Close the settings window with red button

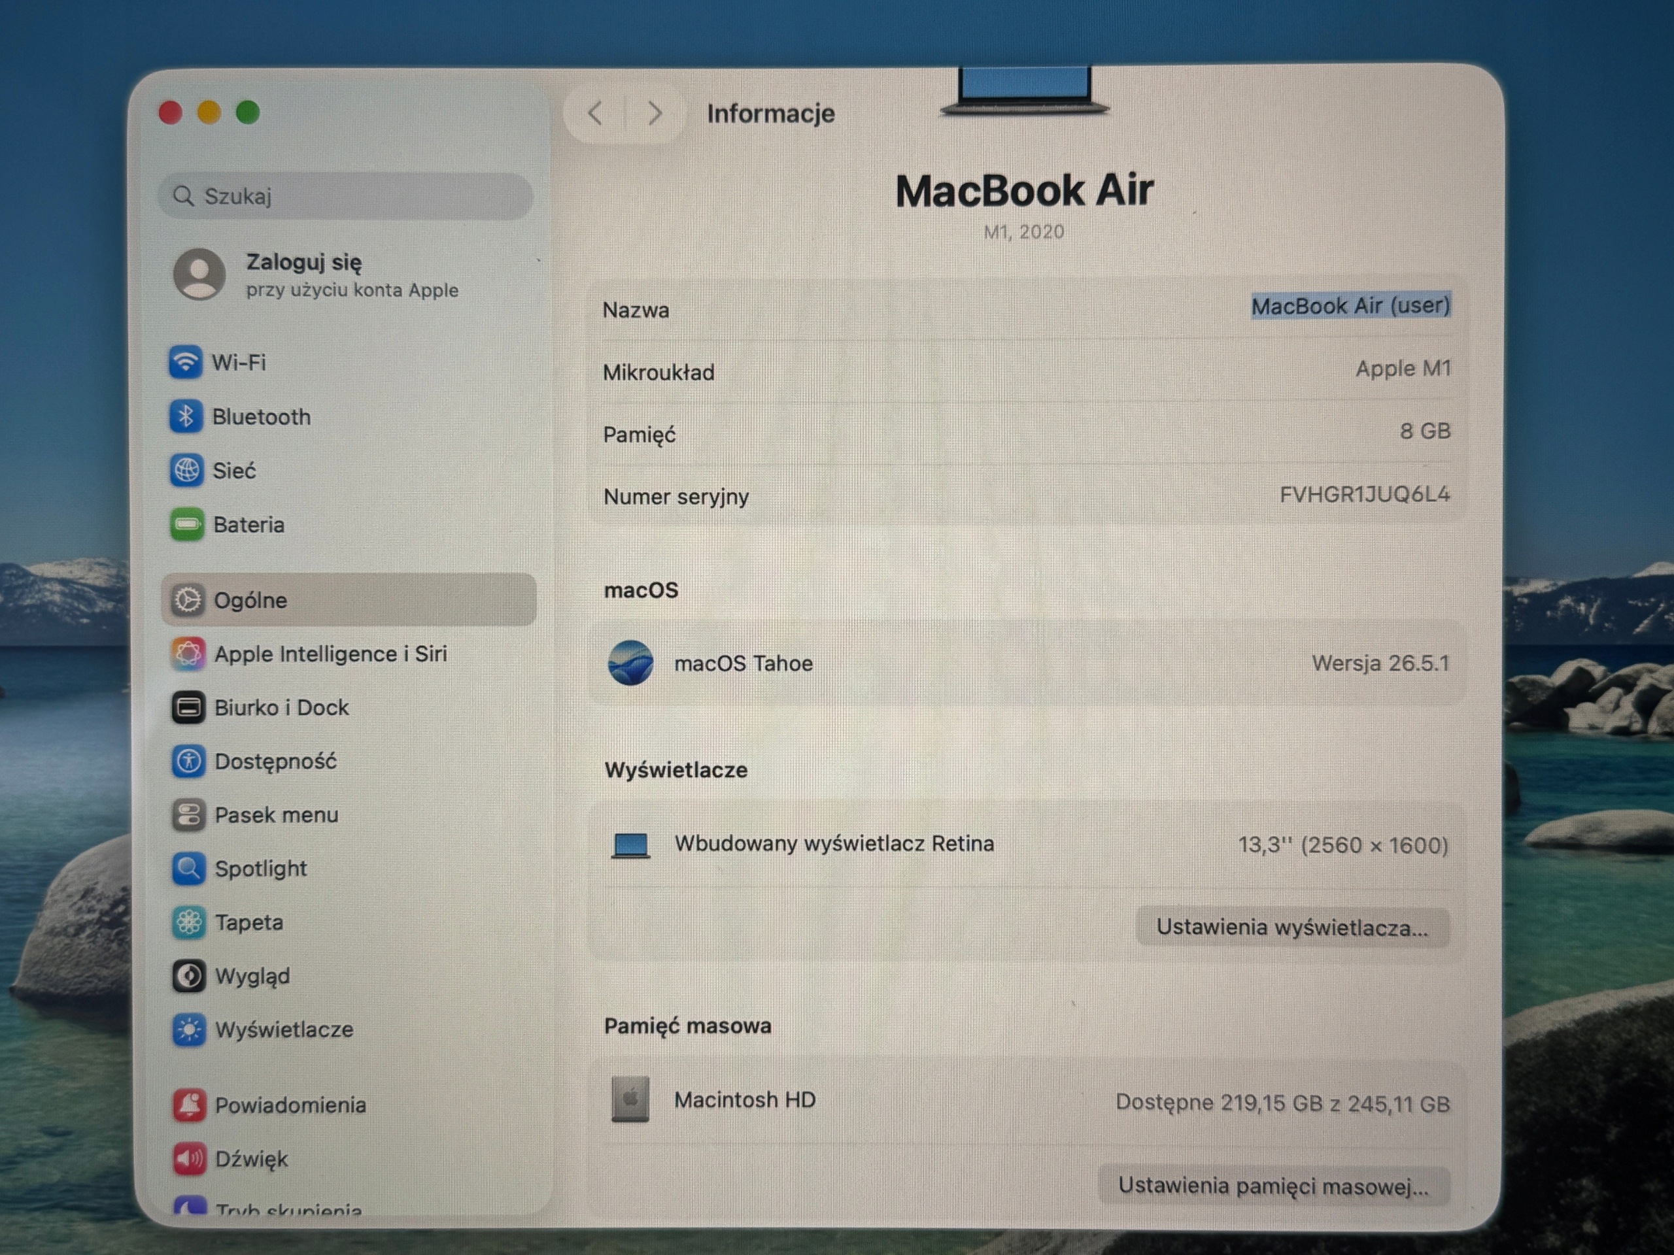(x=170, y=112)
